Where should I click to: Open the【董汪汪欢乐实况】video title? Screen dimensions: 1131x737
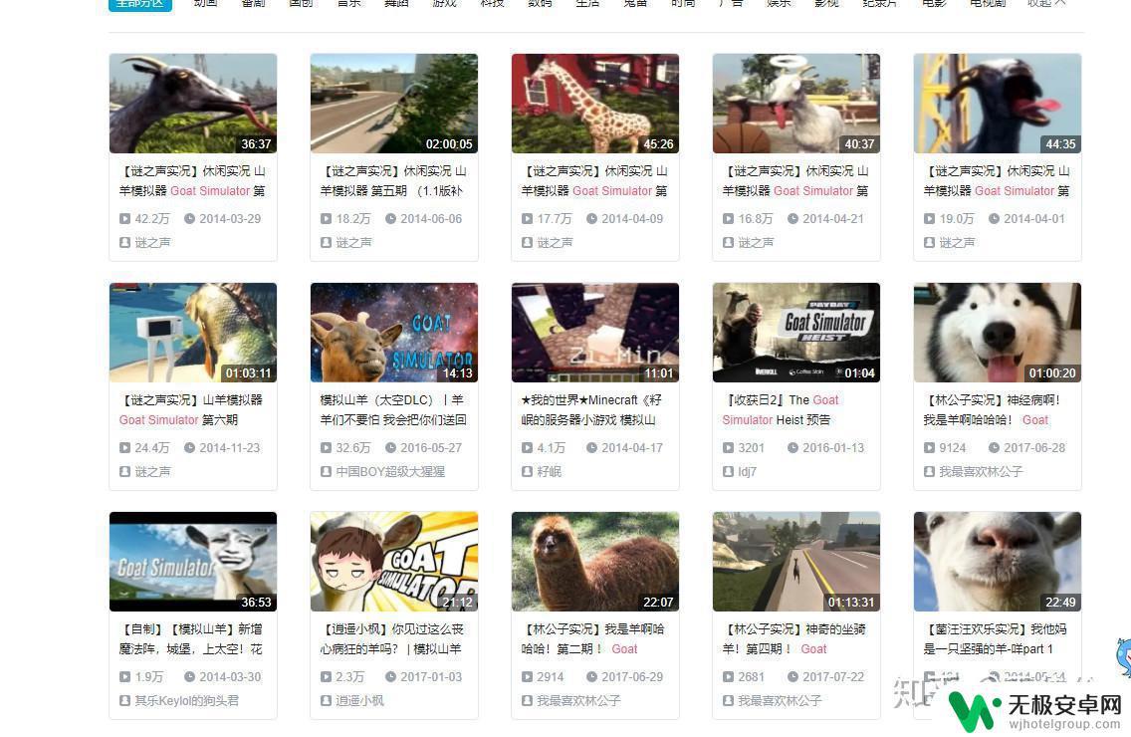994,639
